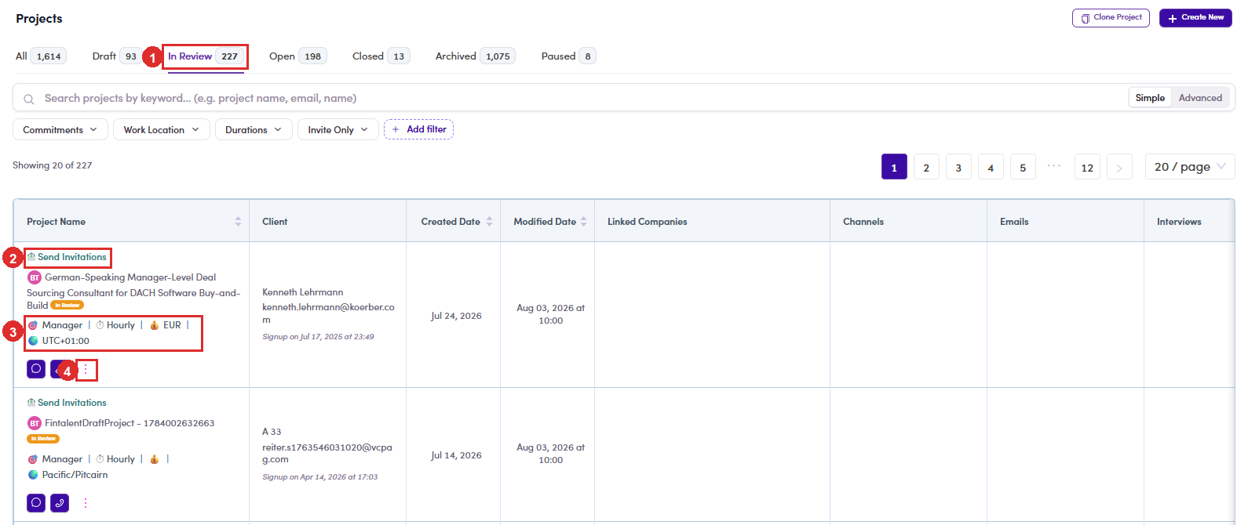
Task: Switch to the Open tab
Action: coord(297,56)
